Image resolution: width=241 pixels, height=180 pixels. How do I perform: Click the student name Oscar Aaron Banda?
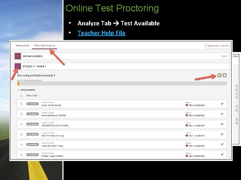click(x=51, y=105)
